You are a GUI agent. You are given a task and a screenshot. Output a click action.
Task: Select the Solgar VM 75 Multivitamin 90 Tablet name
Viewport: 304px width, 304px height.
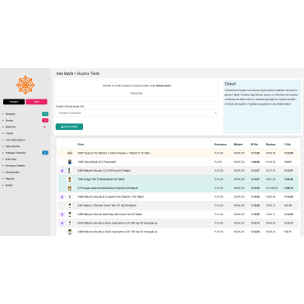pos(101,179)
